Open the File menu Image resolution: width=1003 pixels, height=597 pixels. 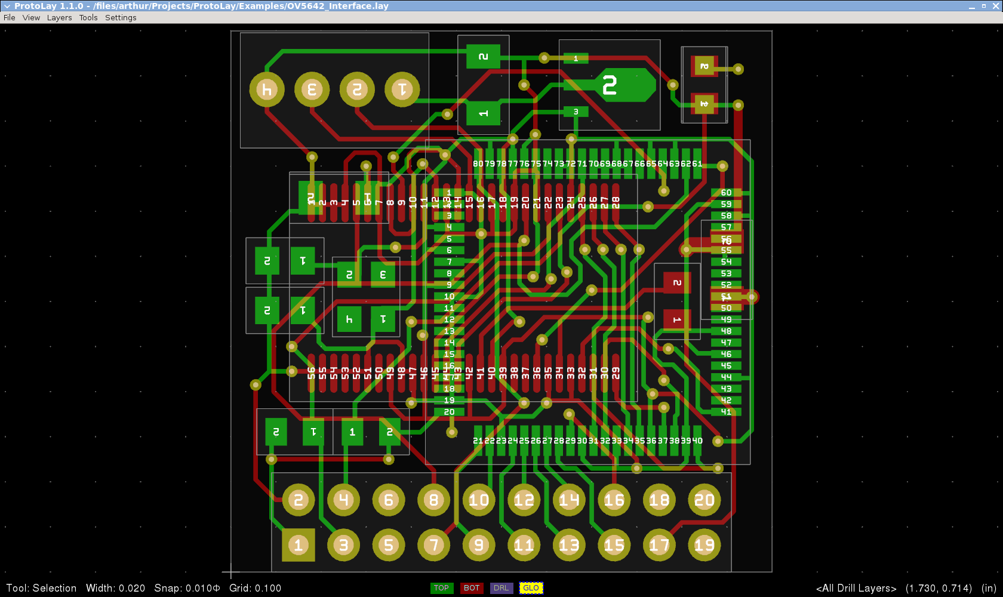pyautogui.click(x=10, y=17)
